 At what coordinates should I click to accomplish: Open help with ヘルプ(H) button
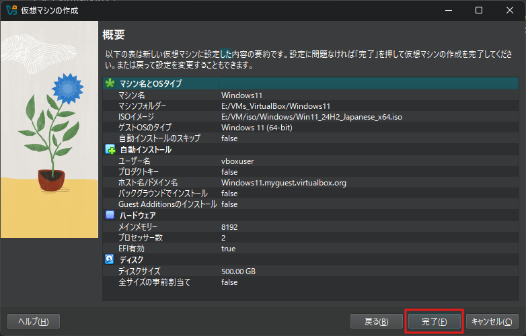click(34, 322)
